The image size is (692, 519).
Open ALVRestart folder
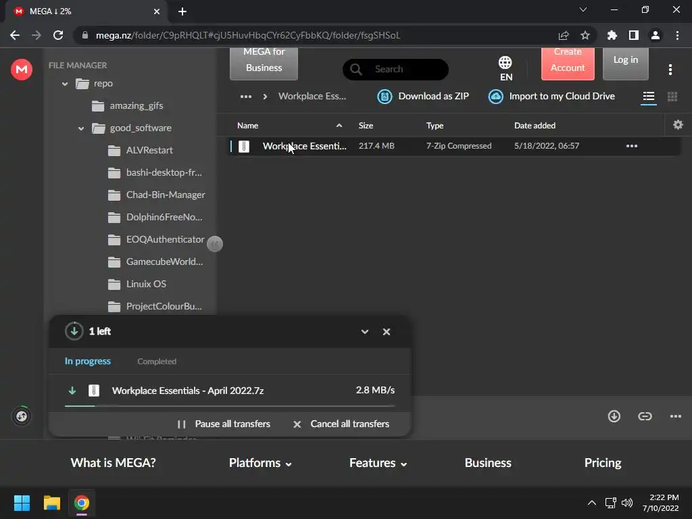(141, 151)
